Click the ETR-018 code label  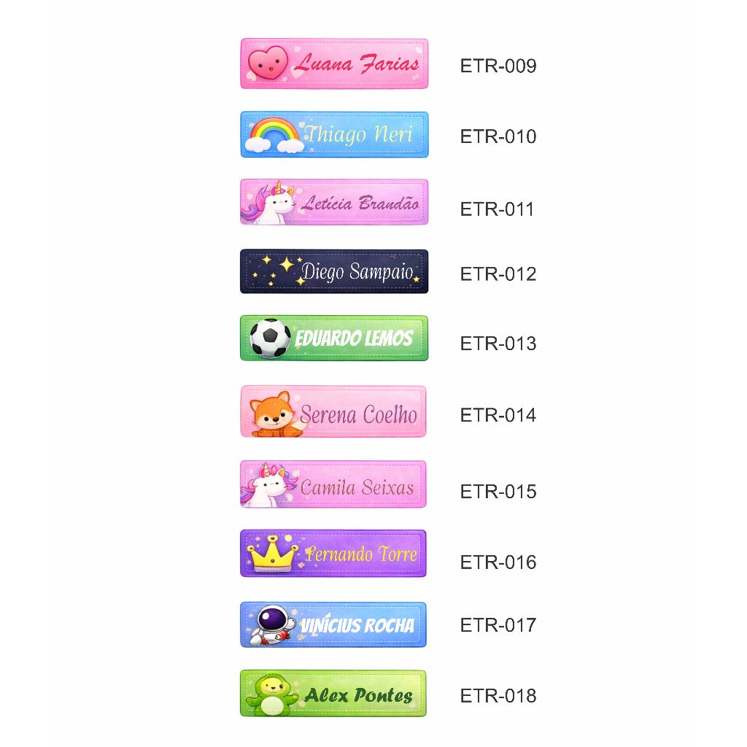pyautogui.click(x=498, y=696)
